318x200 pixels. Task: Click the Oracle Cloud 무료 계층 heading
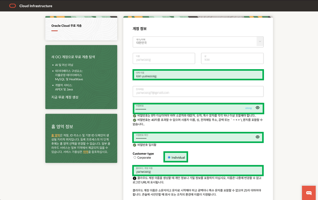(x=67, y=26)
